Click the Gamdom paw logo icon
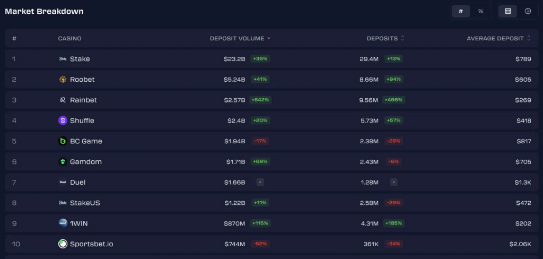Screen dimensions: 543x259 click(63, 161)
